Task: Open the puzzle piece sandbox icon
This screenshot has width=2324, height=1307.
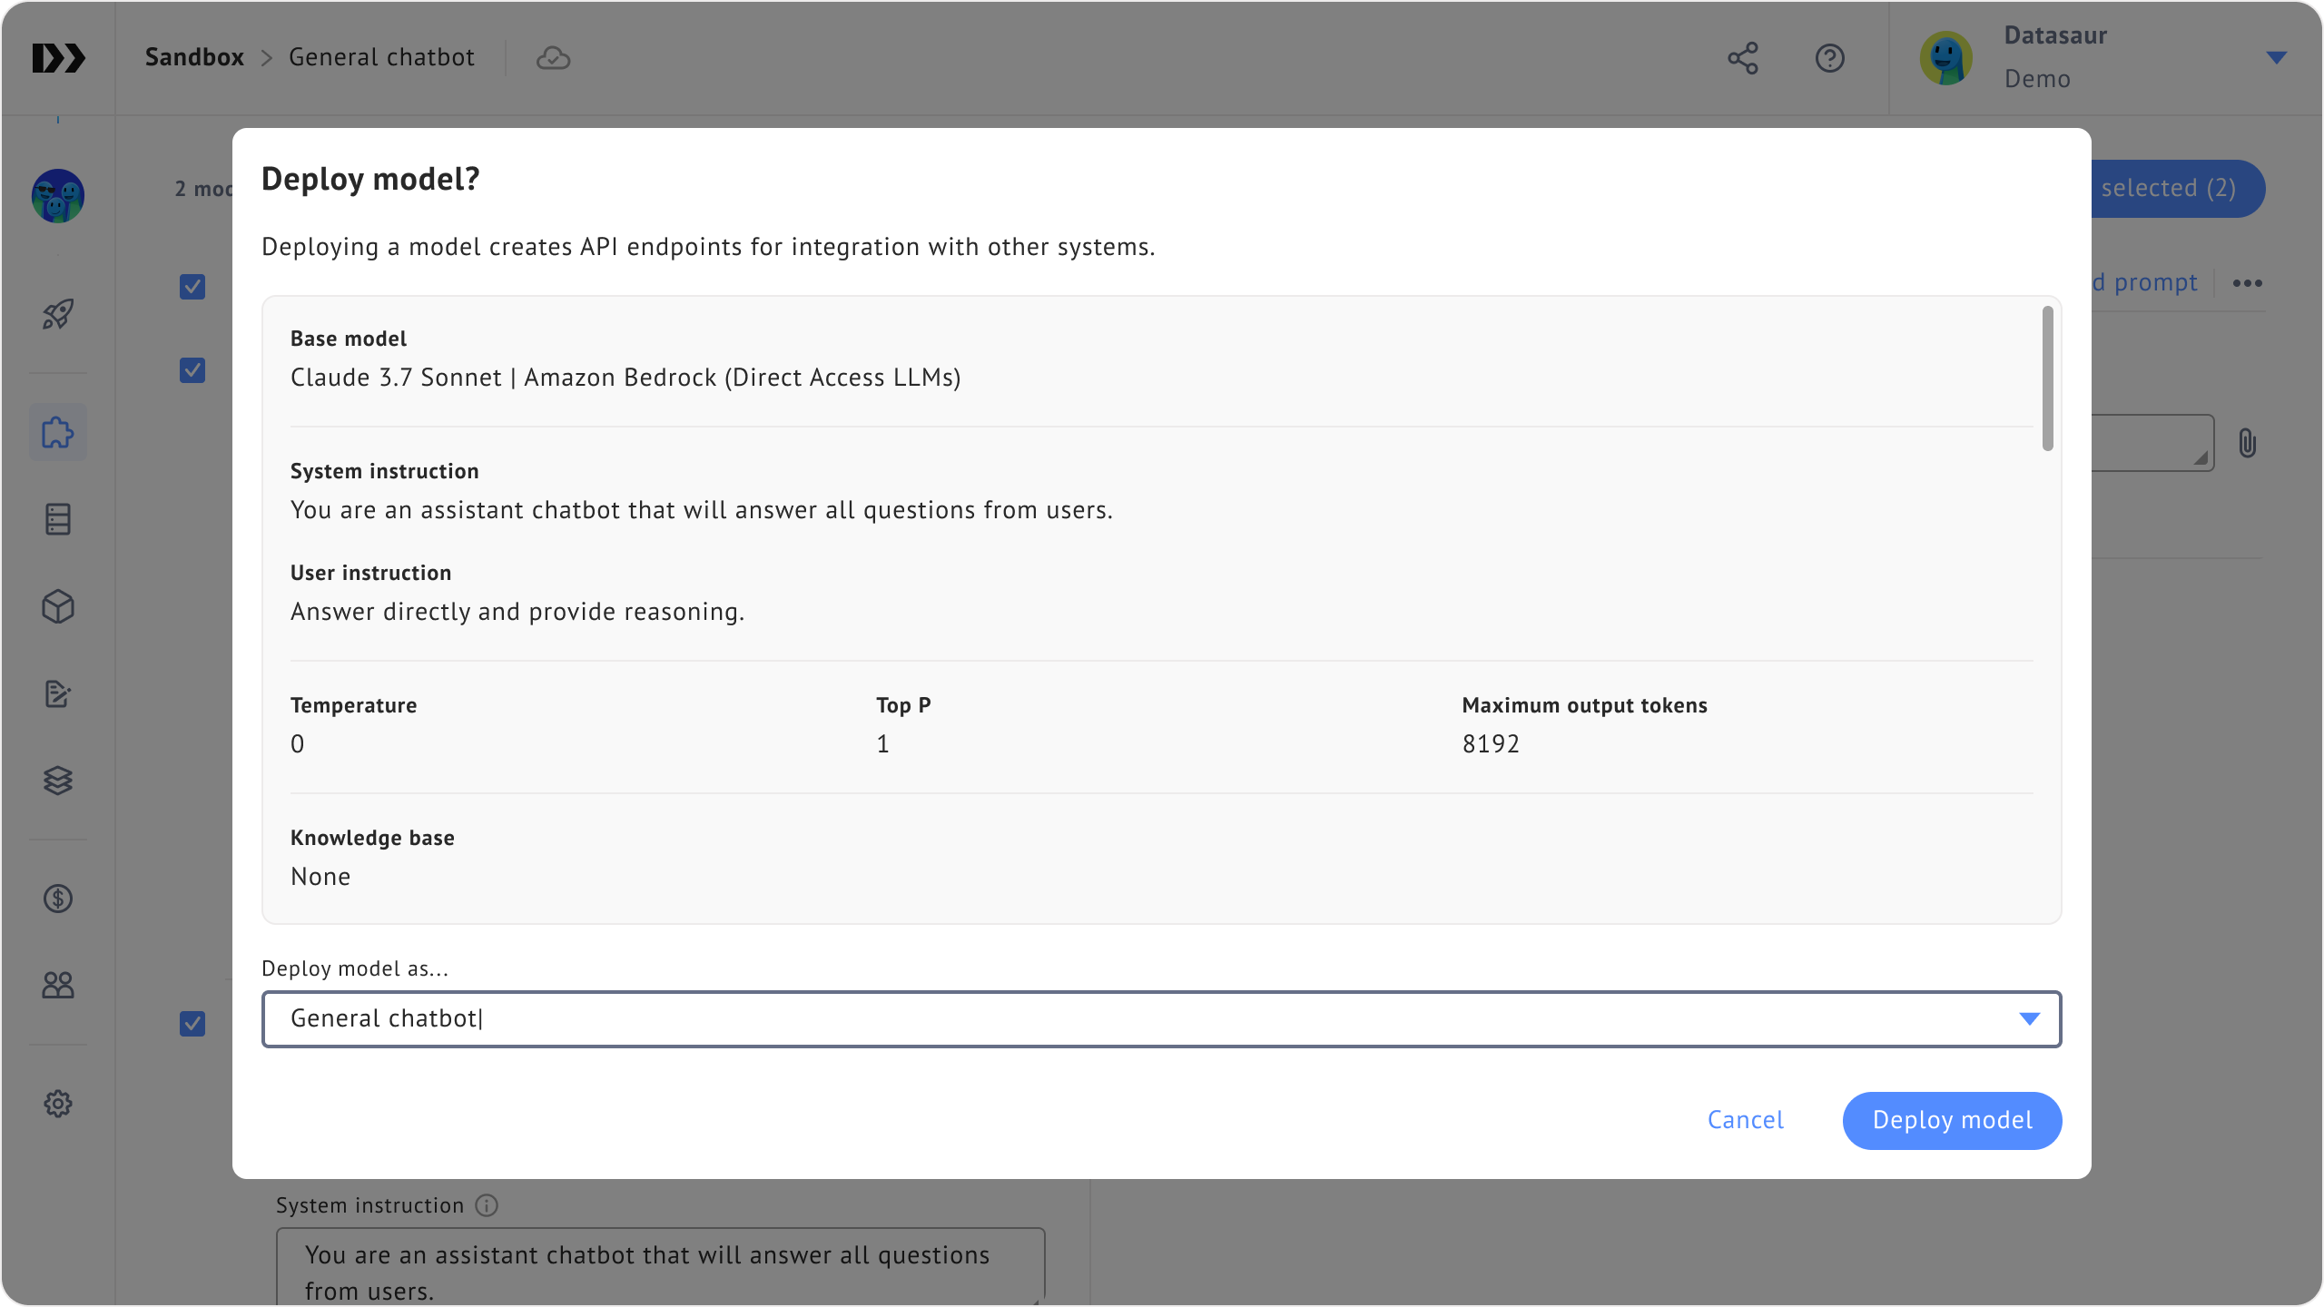Action: click(x=58, y=432)
